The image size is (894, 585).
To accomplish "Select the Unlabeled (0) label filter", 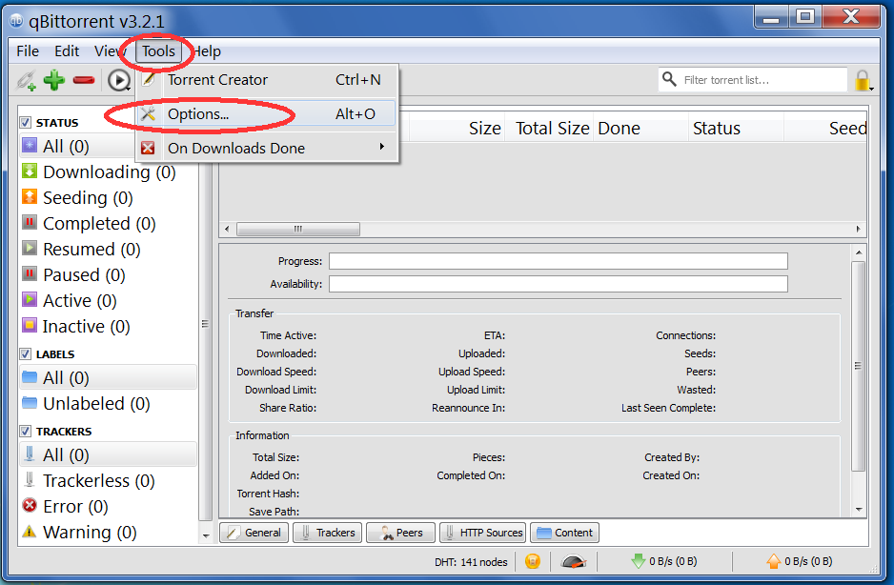I will click(x=109, y=403).
